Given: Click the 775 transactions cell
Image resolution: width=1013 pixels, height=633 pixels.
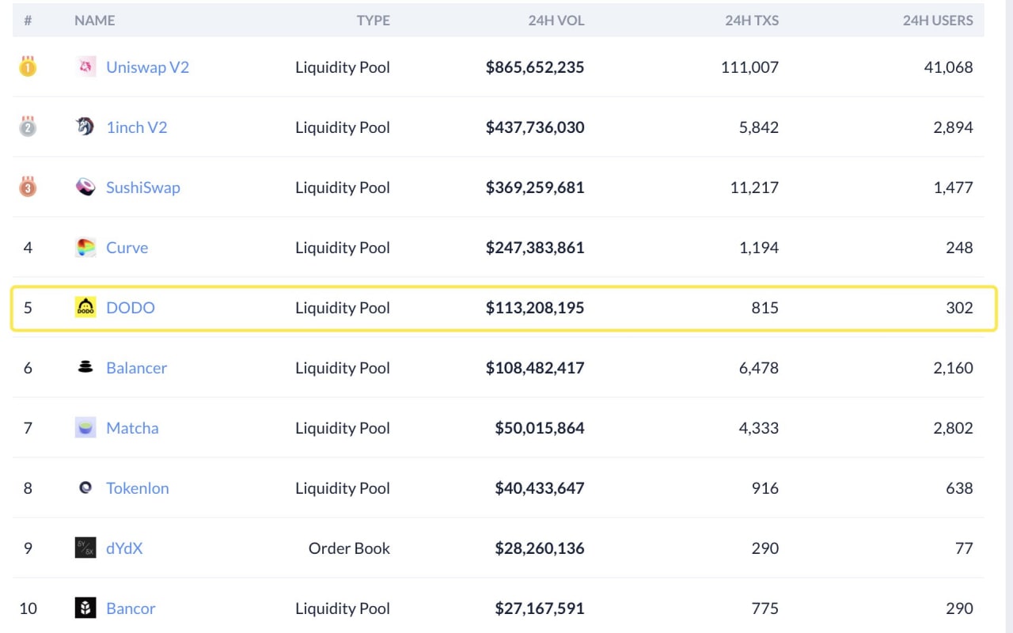Looking at the screenshot, I should (765, 608).
